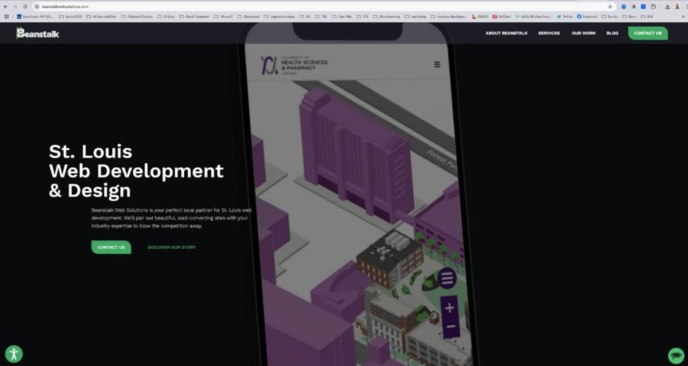Click the browser back arrow

pyautogui.click(x=6, y=6)
